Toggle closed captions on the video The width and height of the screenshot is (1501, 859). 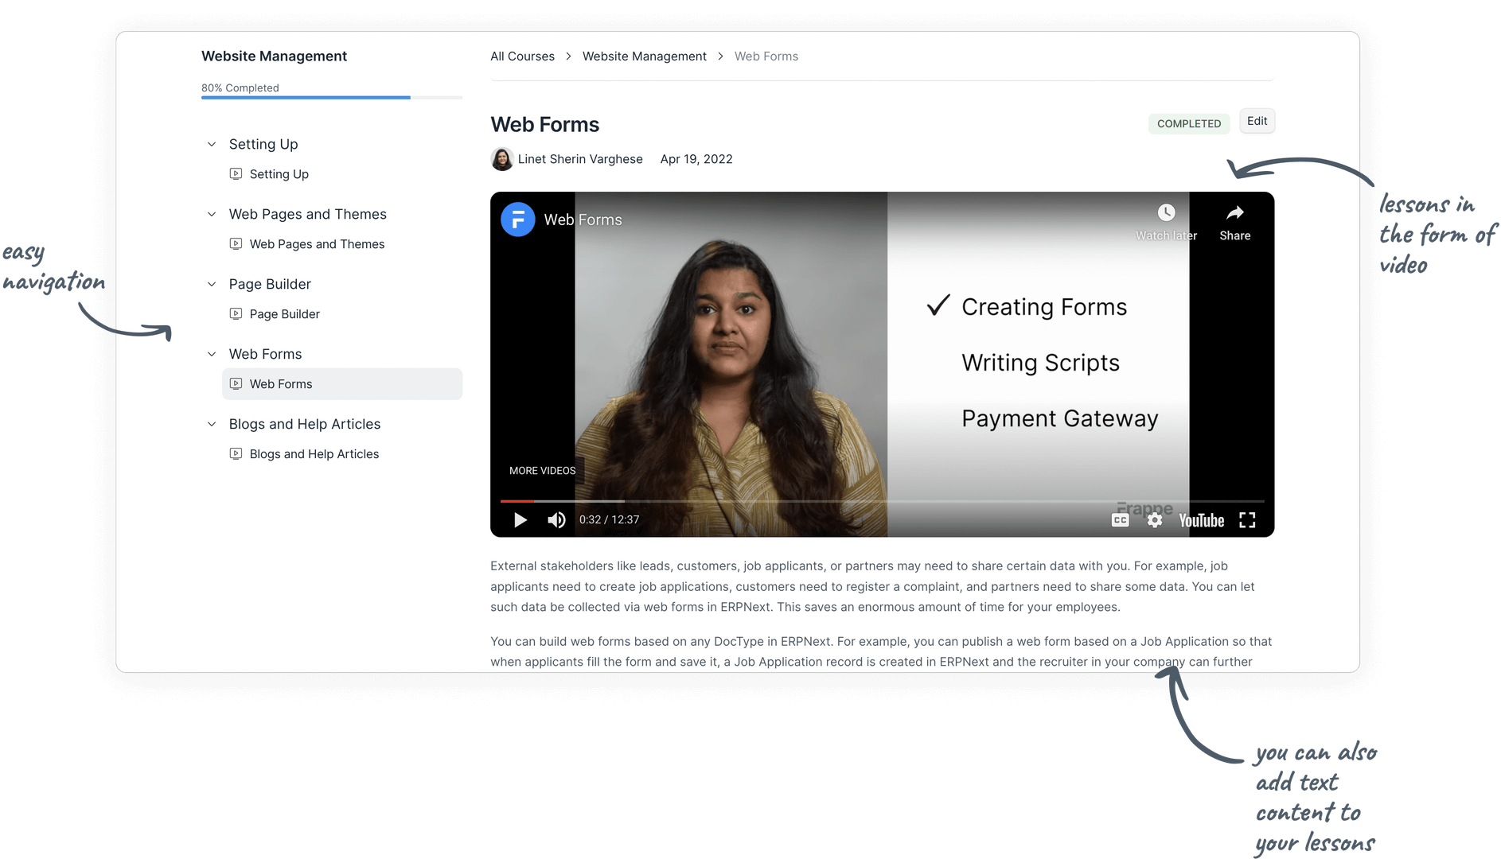point(1120,520)
